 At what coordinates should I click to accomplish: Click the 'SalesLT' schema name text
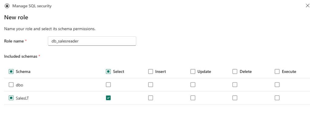pos(22,98)
